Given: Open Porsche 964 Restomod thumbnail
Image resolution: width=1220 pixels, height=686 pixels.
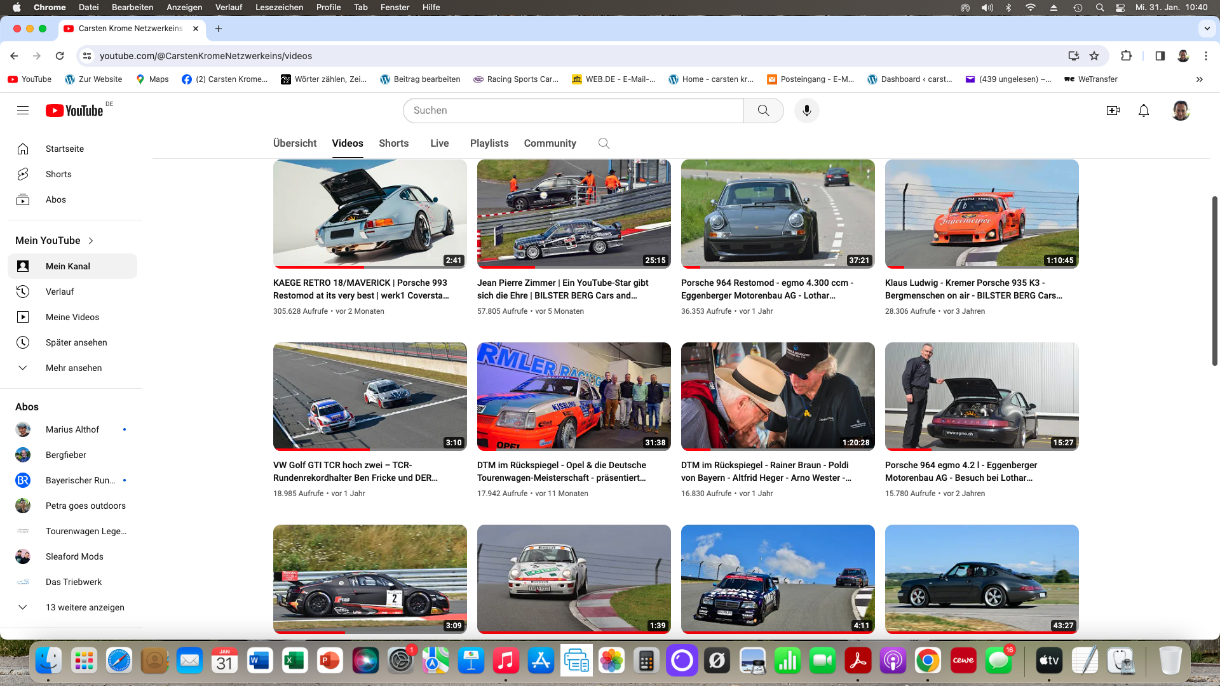Looking at the screenshot, I should [x=778, y=213].
